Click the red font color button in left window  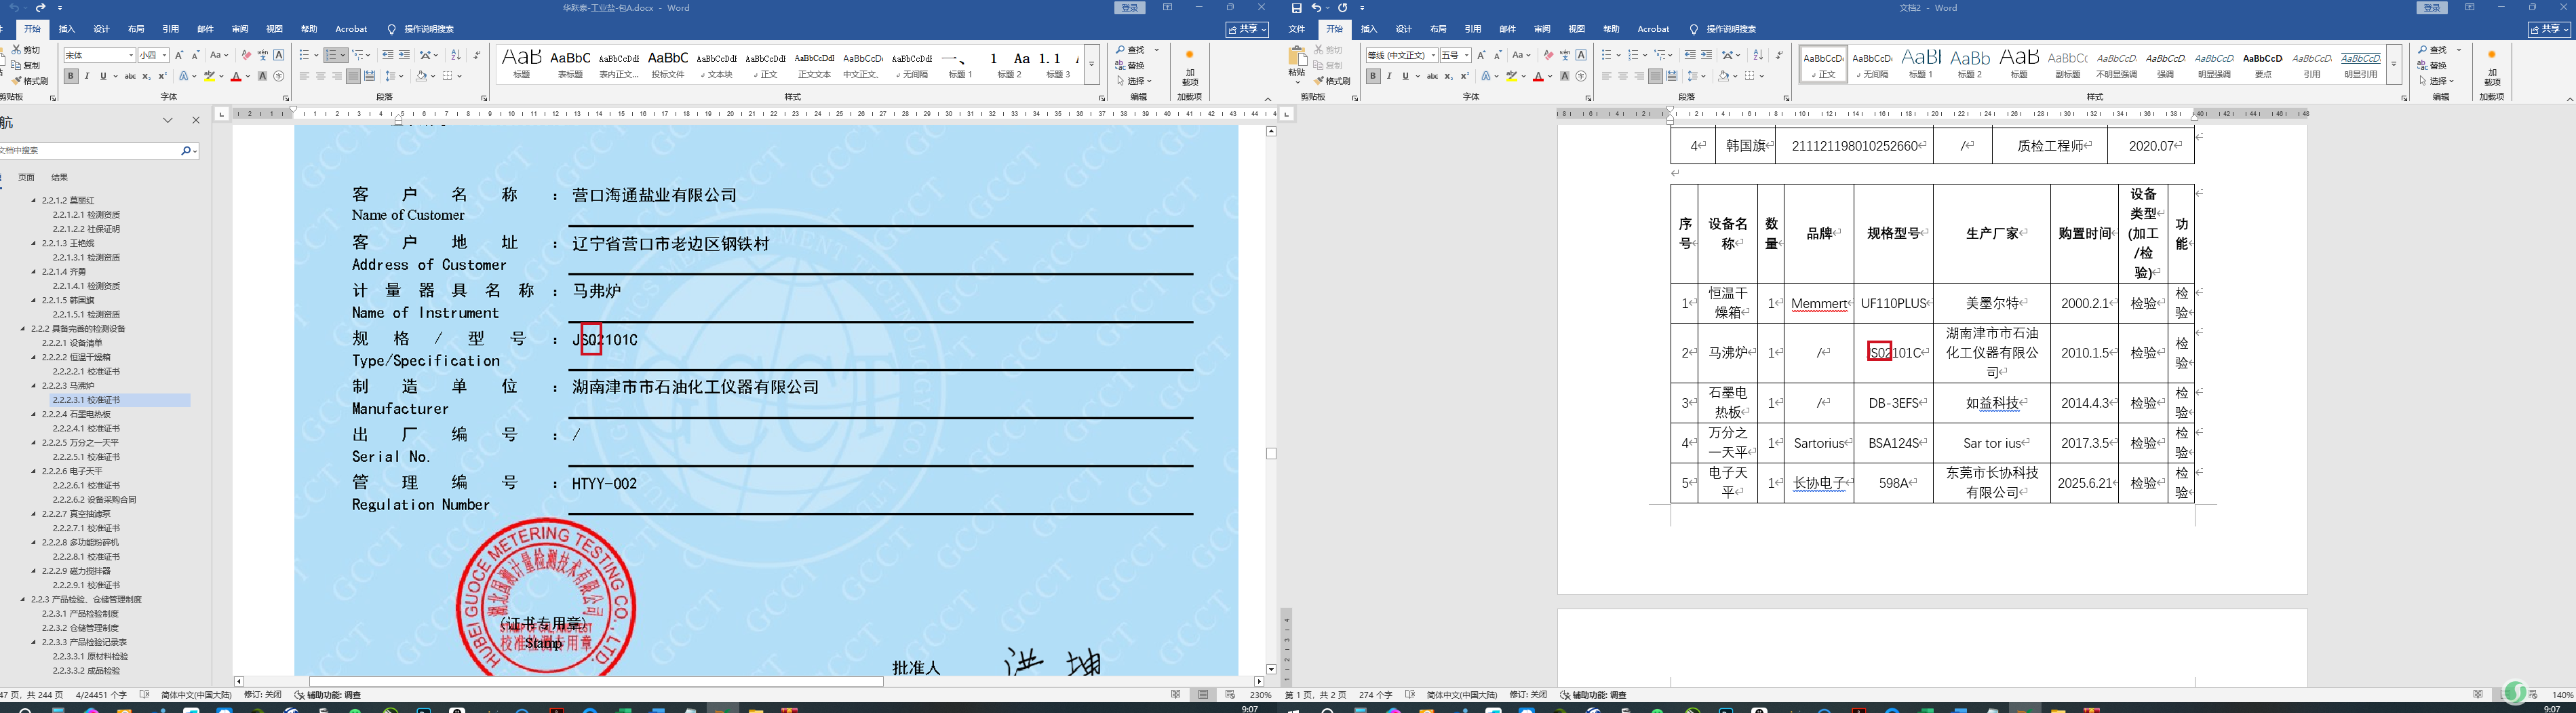pyautogui.click(x=236, y=76)
